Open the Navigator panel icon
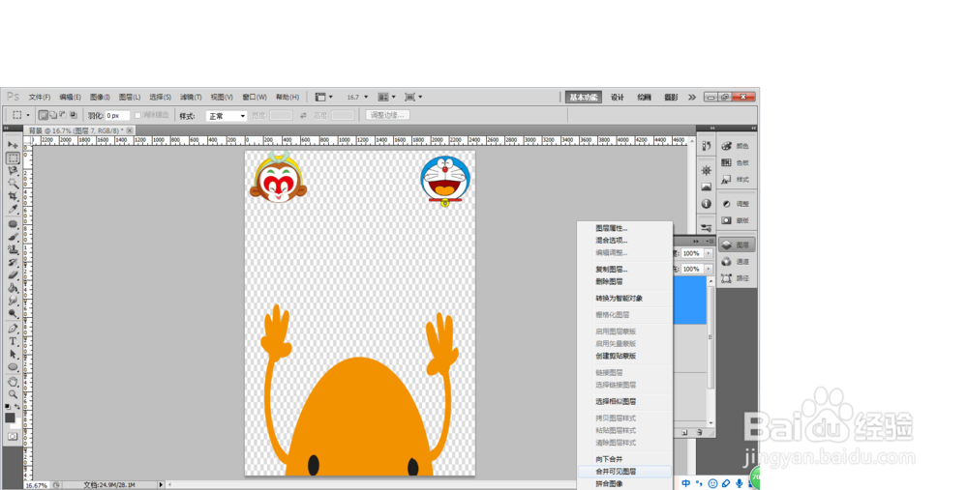This screenshot has height=490, width=968. coord(707,171)
